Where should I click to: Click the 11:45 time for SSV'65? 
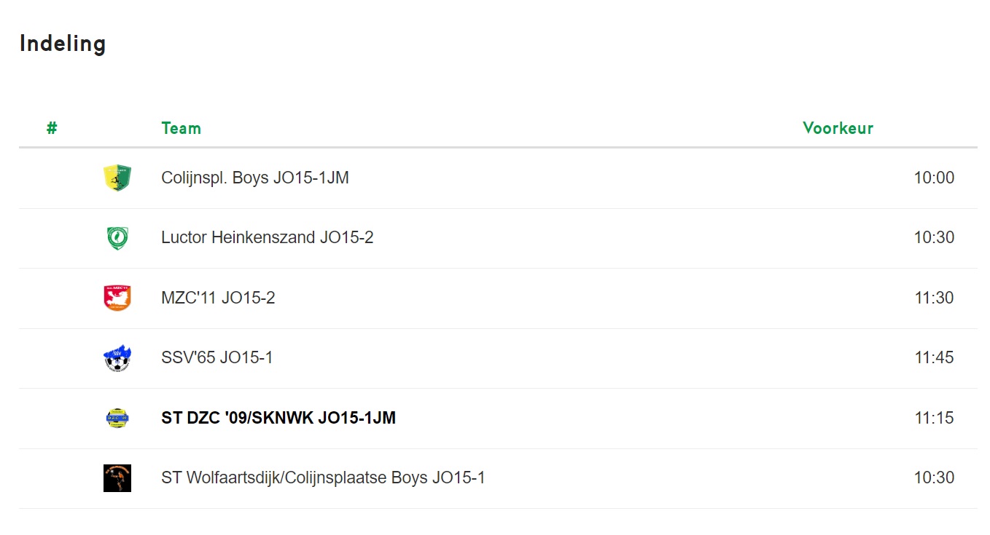pos(934,358)
